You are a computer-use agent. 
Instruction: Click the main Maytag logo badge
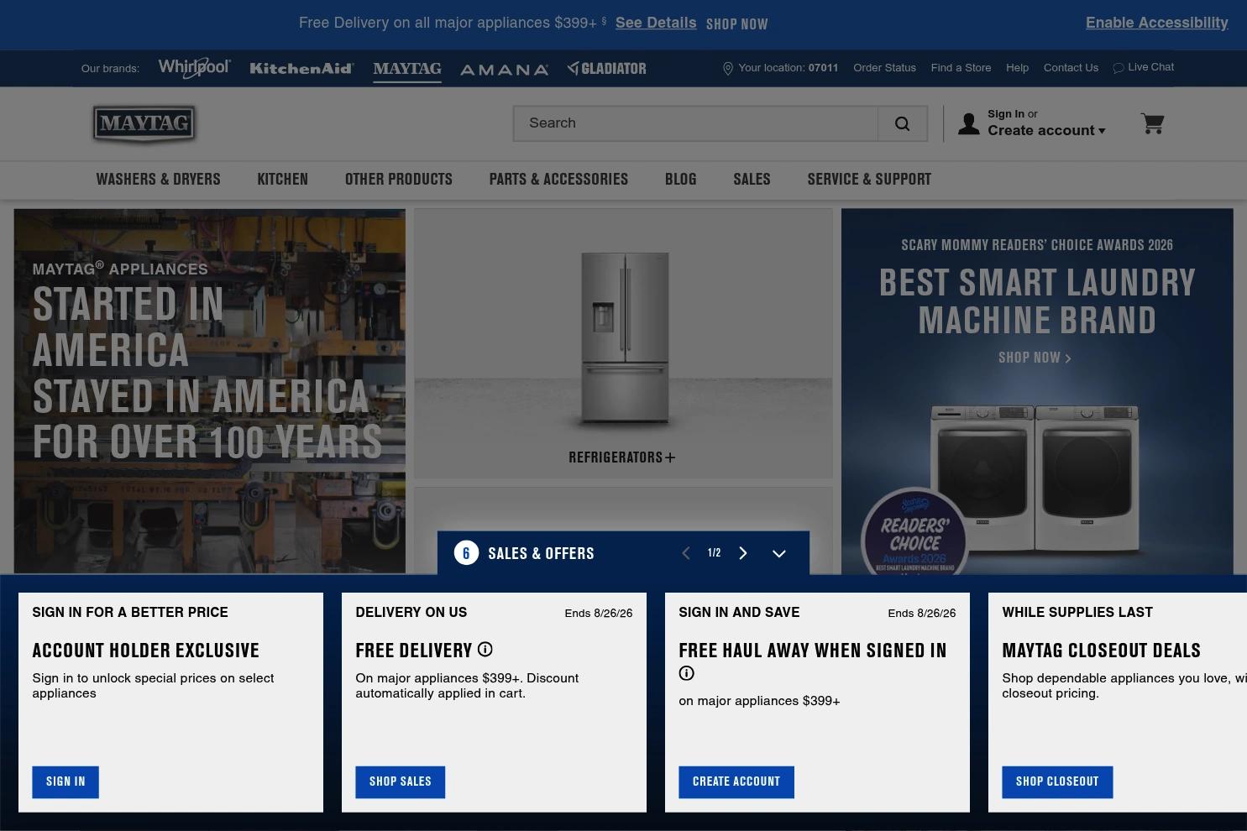tap(144, 123)
